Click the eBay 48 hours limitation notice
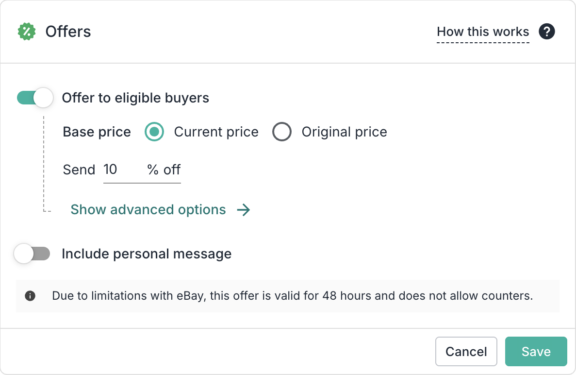 coord(292,296)
